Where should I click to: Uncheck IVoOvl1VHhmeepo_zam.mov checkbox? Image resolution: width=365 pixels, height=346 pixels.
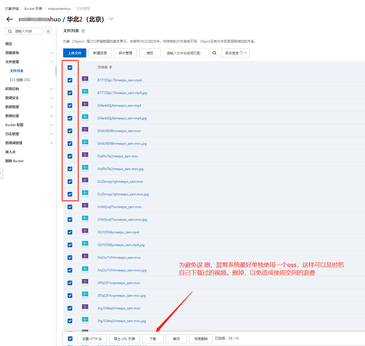pos(70,258)
